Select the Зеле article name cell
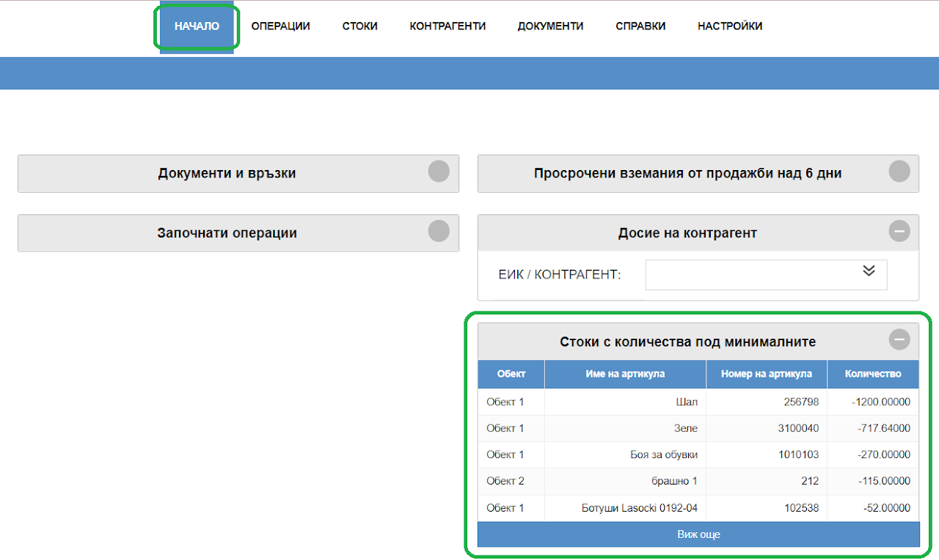Viewport: 939px width, 560px height. click(625, 428)
